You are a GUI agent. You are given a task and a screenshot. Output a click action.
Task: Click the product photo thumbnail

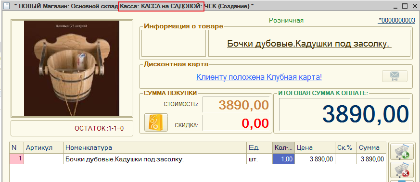pyautogui.click(x=72, y=68)
